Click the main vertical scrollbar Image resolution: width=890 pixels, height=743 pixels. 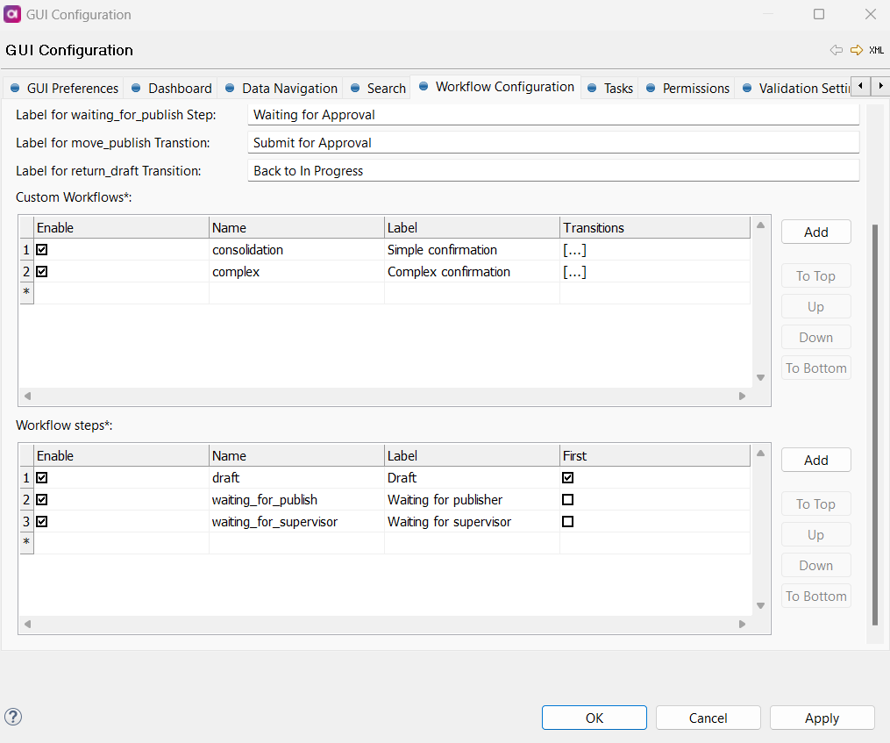872,421
